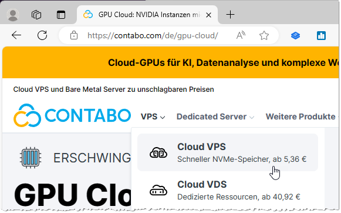Image resolution: width=341 pixels, height=213 pixels.
Task: Open the browser profile avatar
Action: tap(13, 15)
